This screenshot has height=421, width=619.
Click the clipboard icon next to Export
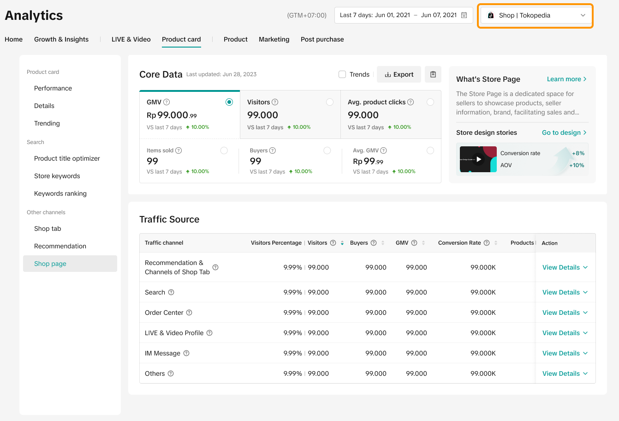(433, 74)
